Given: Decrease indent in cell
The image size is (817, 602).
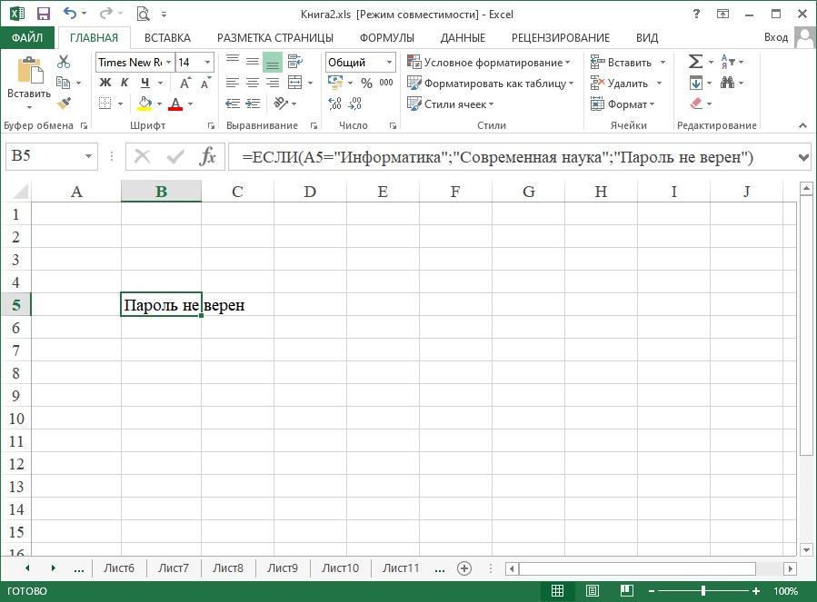Looking at the screenshot, I should (233, 104).
